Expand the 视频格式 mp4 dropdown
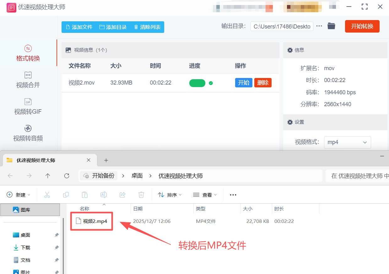 (347, 142)
